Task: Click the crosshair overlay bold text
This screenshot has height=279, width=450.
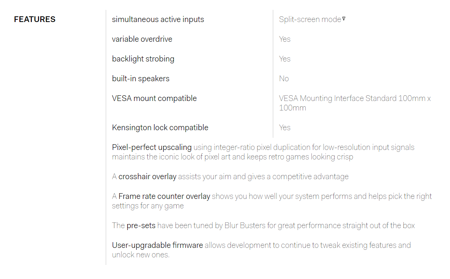Action: click(147, 177)
